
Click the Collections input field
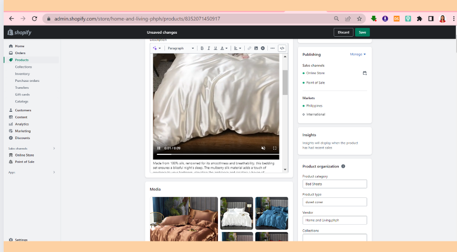335,237
